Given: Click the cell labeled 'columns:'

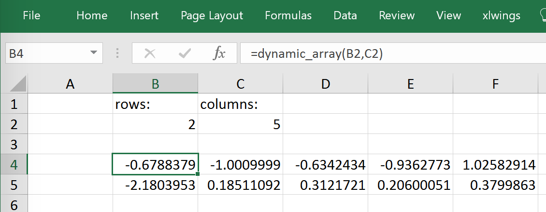Looking at the screenshot, I should point(240,104).
